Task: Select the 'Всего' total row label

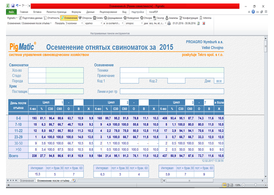Action: [13, 155]
